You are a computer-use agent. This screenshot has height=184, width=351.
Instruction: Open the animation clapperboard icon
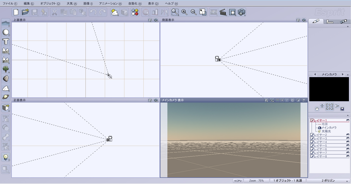[223, 12]
